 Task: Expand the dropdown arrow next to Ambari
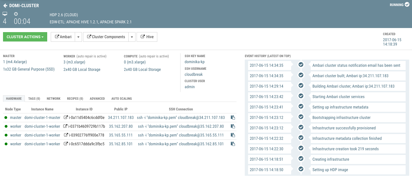pyautogui.click(x=78, y=37)
